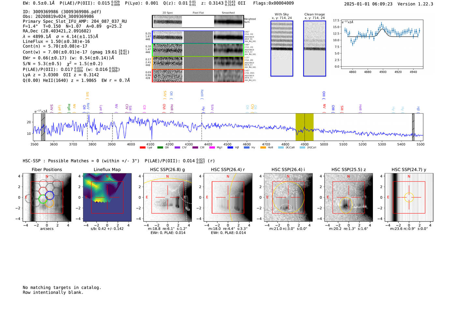
Task: Click the (K)CaII legend swatch
Action: (x=281, y=148)
